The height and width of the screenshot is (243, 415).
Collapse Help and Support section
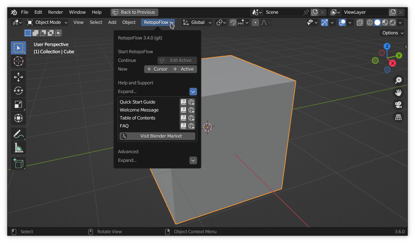tap(193, 92)
